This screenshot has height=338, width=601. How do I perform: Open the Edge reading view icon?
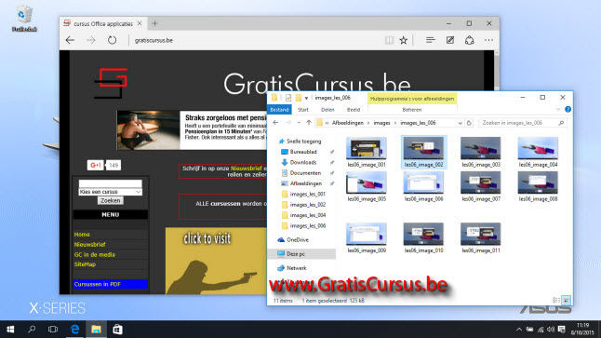coord(389,40)
